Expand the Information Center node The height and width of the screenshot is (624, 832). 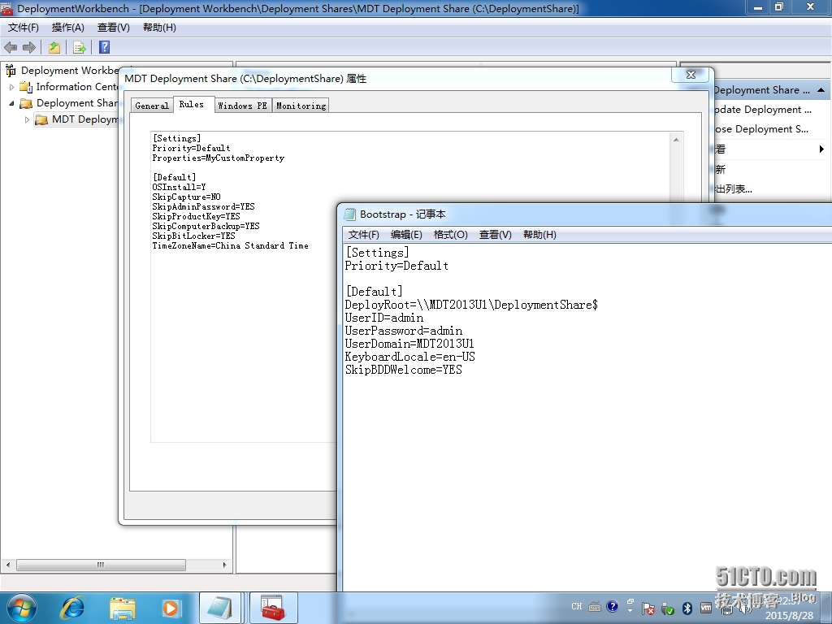[11, 87]
